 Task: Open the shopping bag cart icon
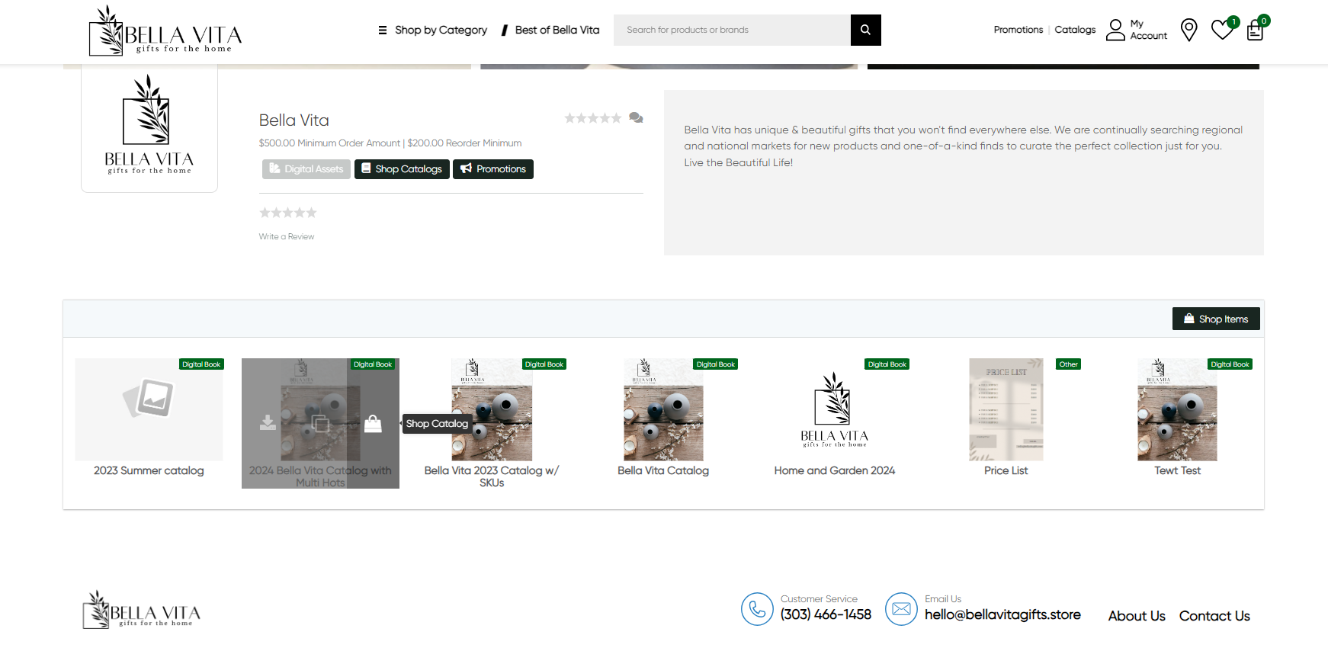click(x=1255, y=30)
